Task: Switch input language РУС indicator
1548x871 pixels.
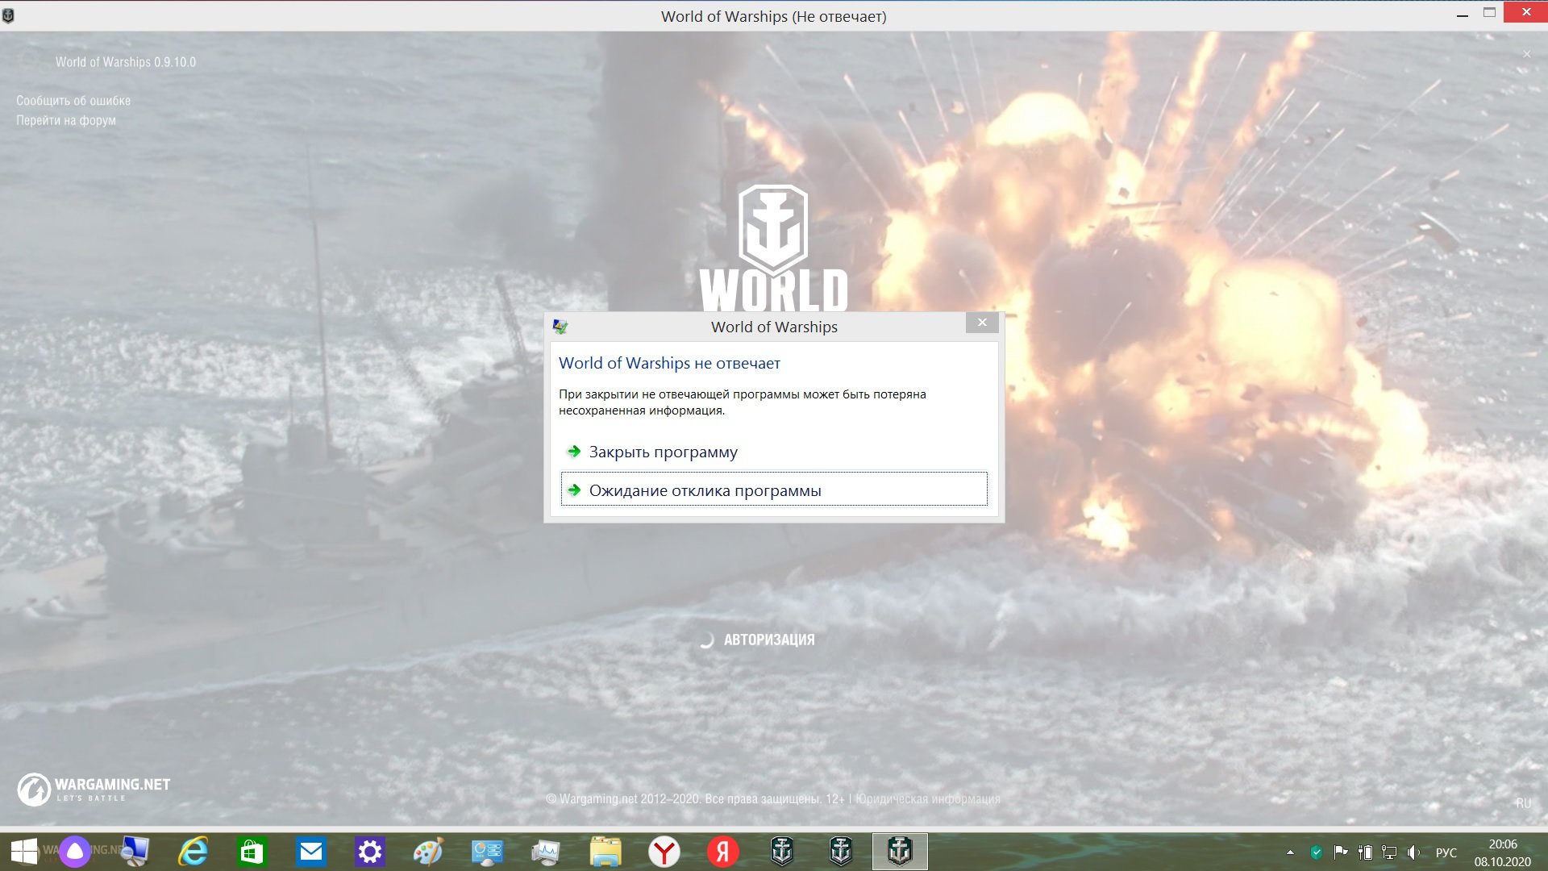Action: 1446,852
